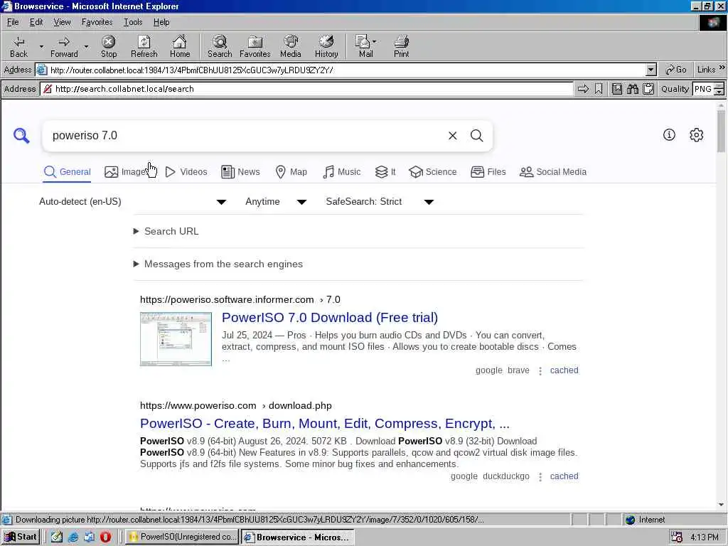Screen dimensions: 728x546
Task: Click the Browservice bookmark icon
Action: click(599, 89)
